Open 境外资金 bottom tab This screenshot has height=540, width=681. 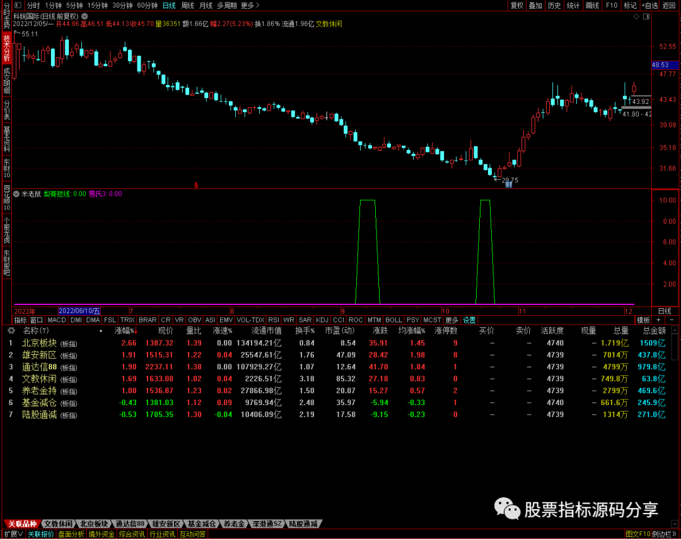(x=102, y=534)
